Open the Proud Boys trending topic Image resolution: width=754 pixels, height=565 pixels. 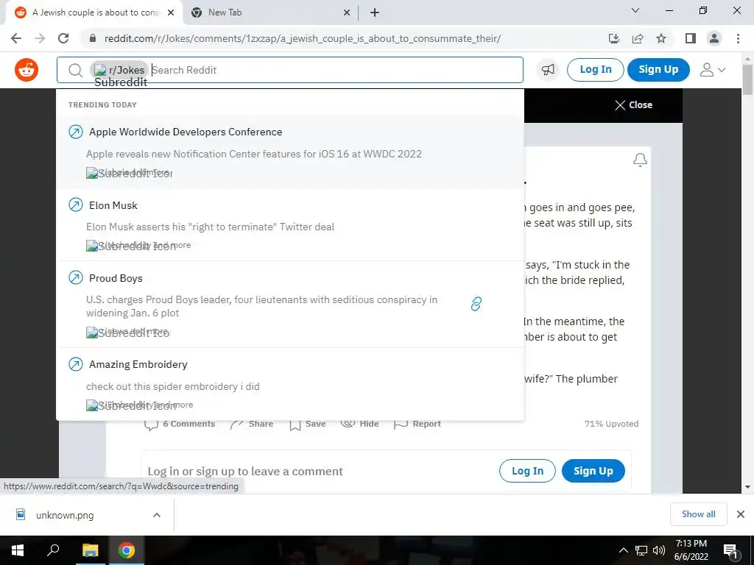pyautogui.click(x=116, y=278)
